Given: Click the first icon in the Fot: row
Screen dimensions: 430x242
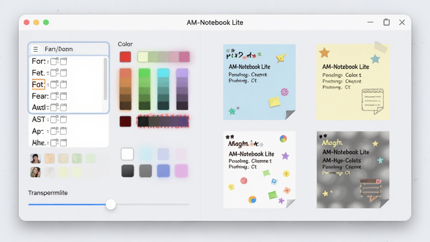Looking at the screenshot, I should click(54, 84).
